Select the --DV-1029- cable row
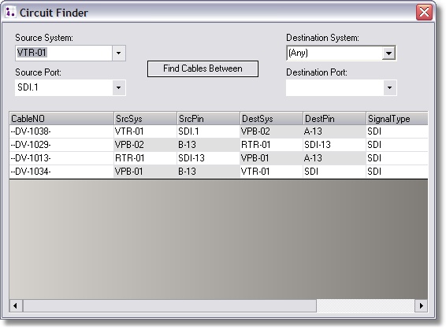 [218, 145]
